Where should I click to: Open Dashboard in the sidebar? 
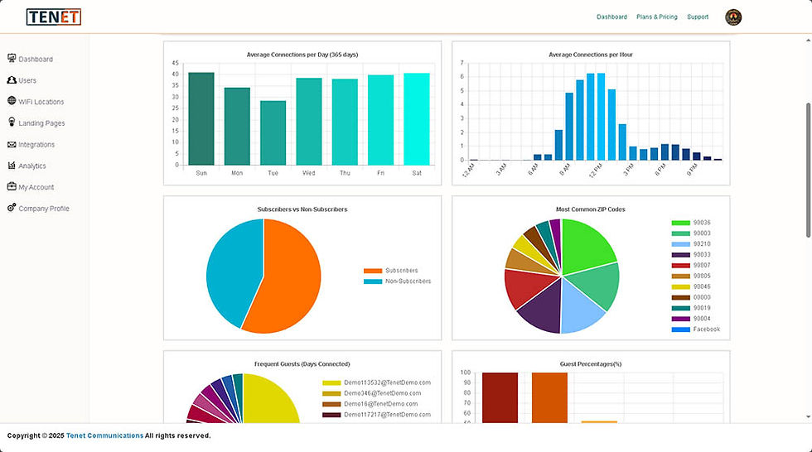coord(36,60)
